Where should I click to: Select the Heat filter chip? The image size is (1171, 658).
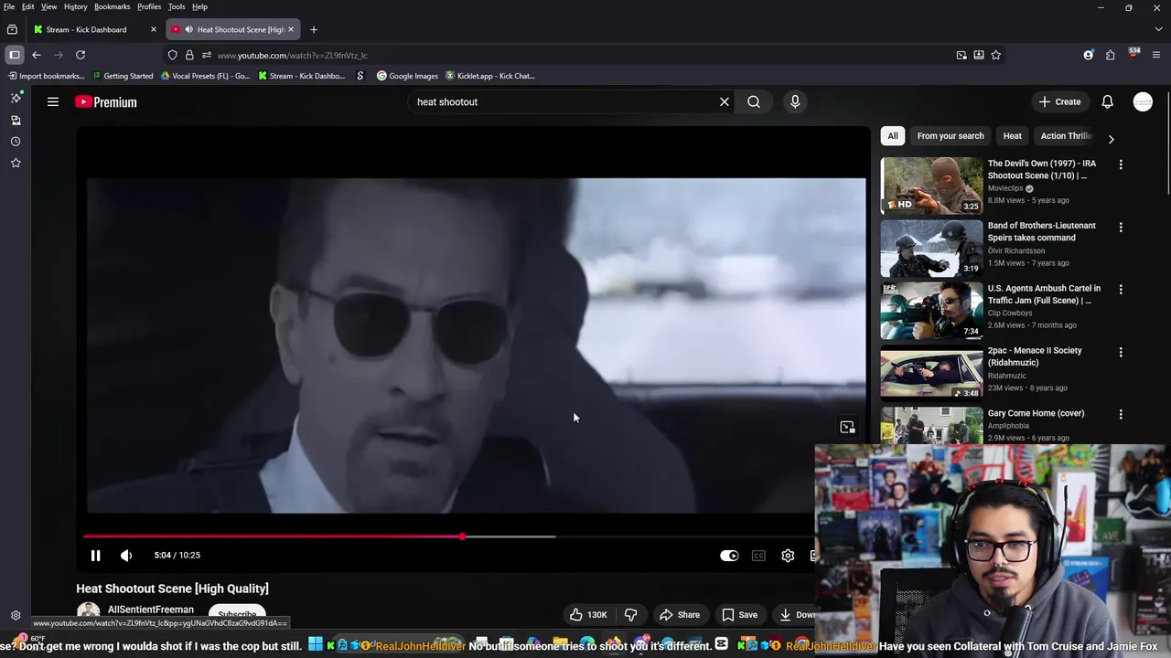coord(1012,136)
